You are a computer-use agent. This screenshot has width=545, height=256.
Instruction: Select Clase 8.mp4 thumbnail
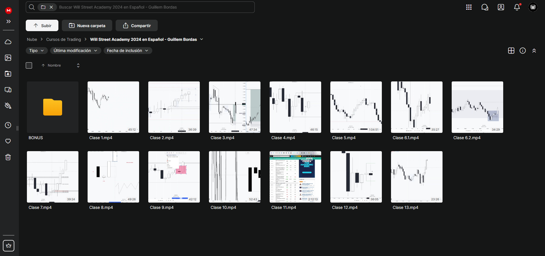[x=113, y=177]
